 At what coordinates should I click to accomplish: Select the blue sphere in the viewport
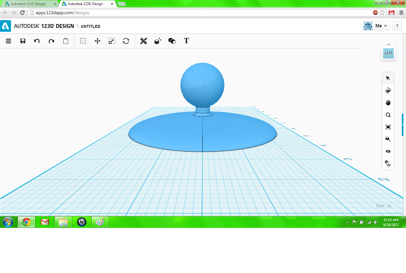tap(202, 85)
